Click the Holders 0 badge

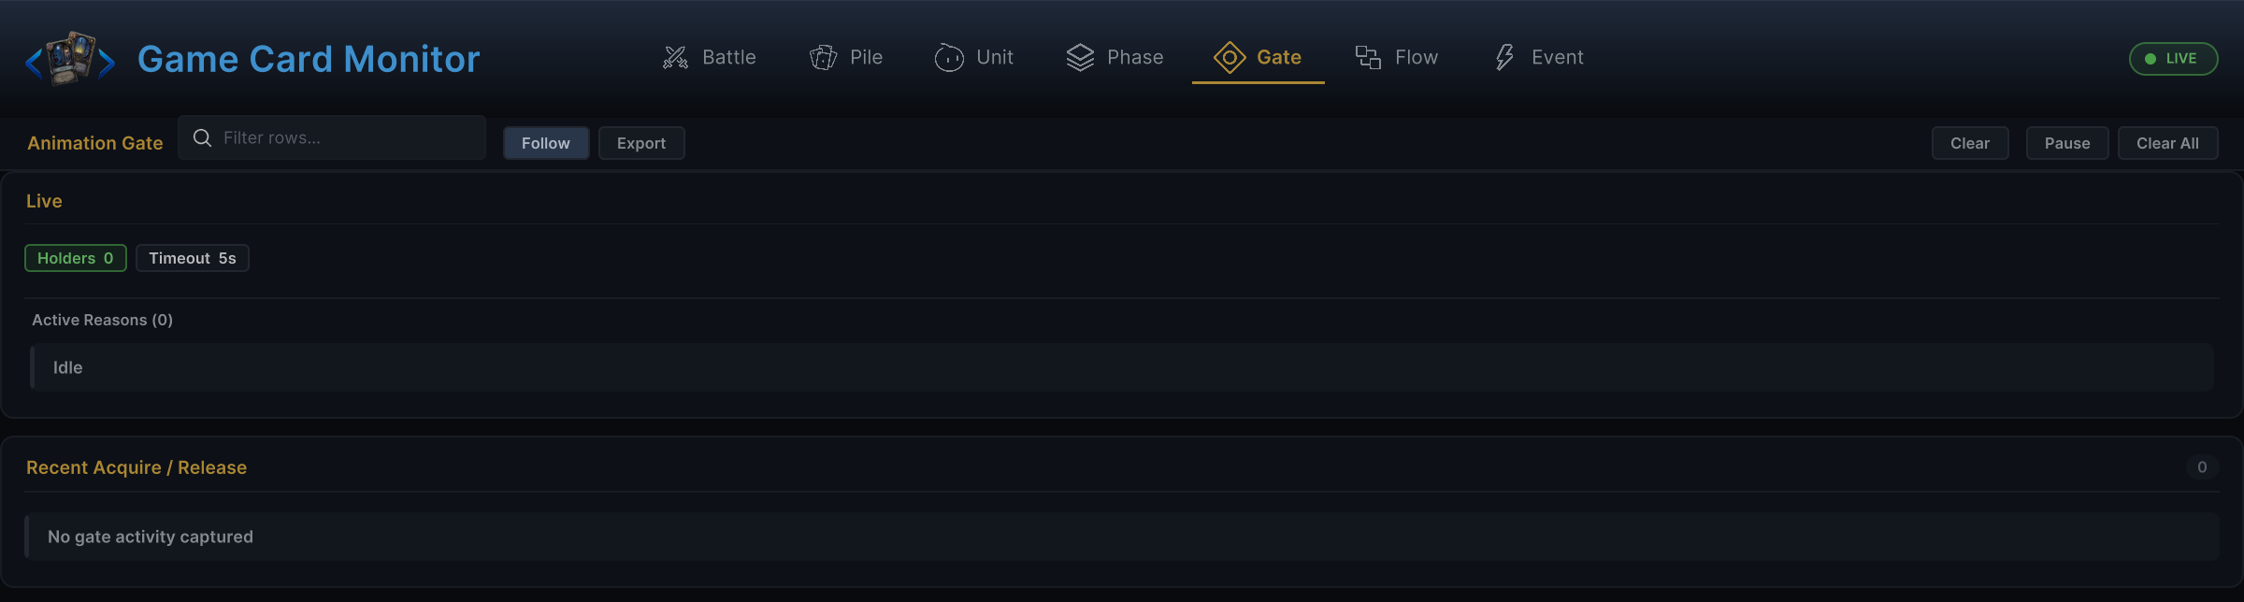76,258
